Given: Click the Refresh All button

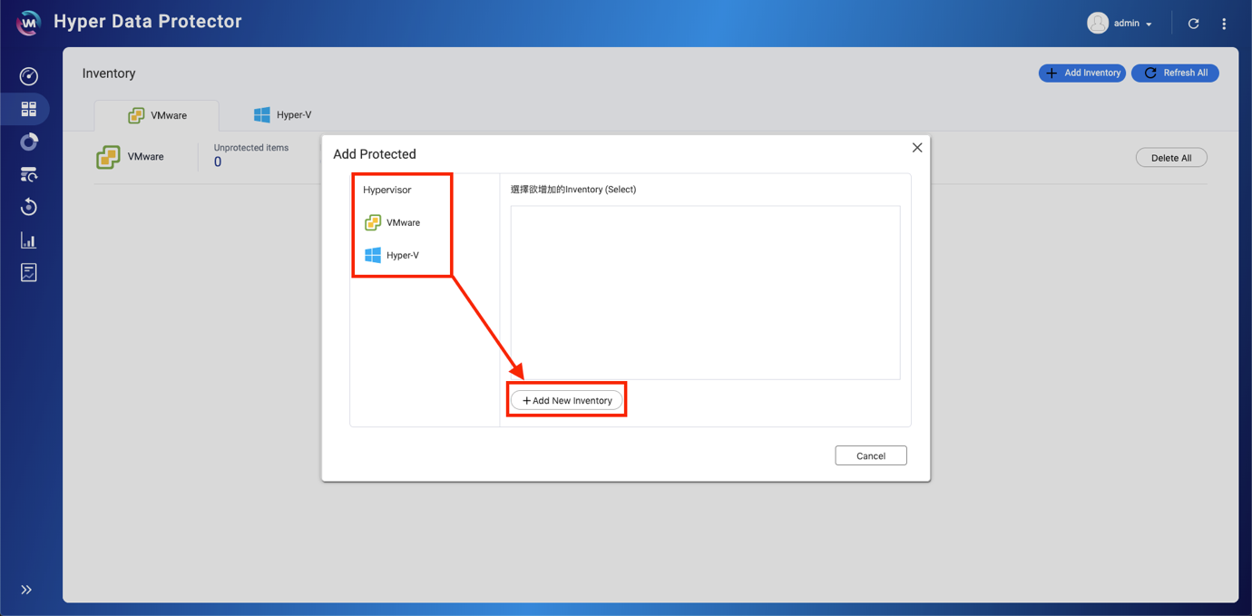Looking at the screenshot, I should [1175, 73].
